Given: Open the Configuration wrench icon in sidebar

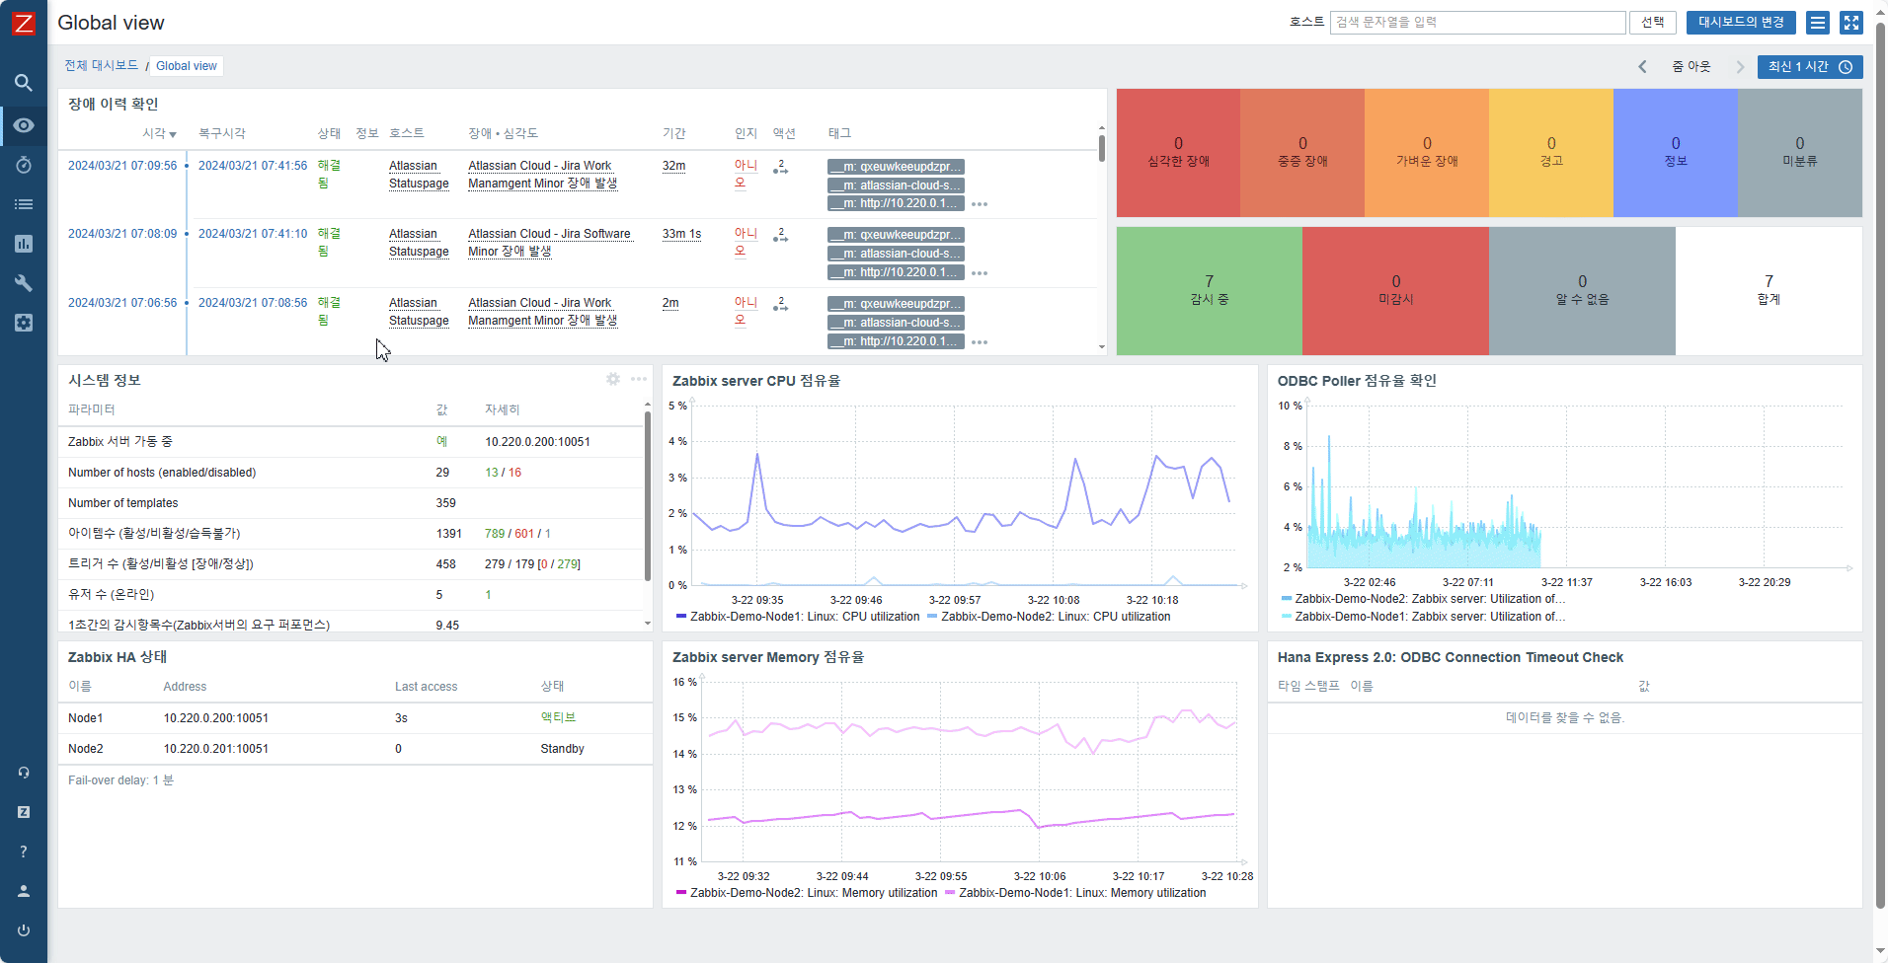Looking at the screenshot, I should [24, 283].
